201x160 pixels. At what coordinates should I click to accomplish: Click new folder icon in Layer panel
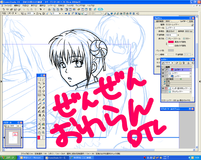180,63
